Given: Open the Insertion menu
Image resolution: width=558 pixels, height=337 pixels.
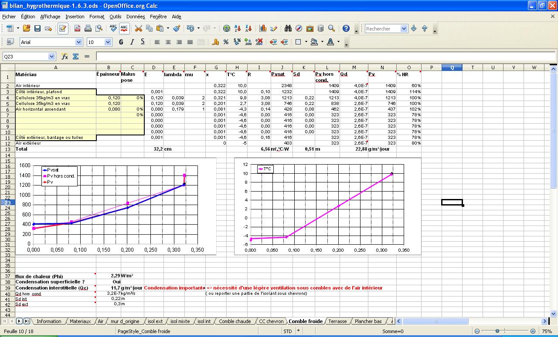Looking at the screenshot, I should (x=75, y=17).
